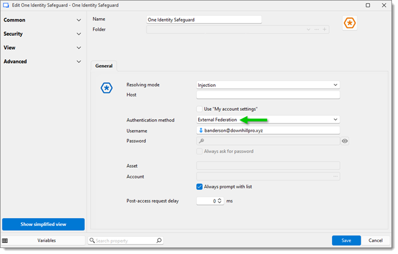Close the edit window
Screen dimensions: 398x254
[x=384, y=5]
